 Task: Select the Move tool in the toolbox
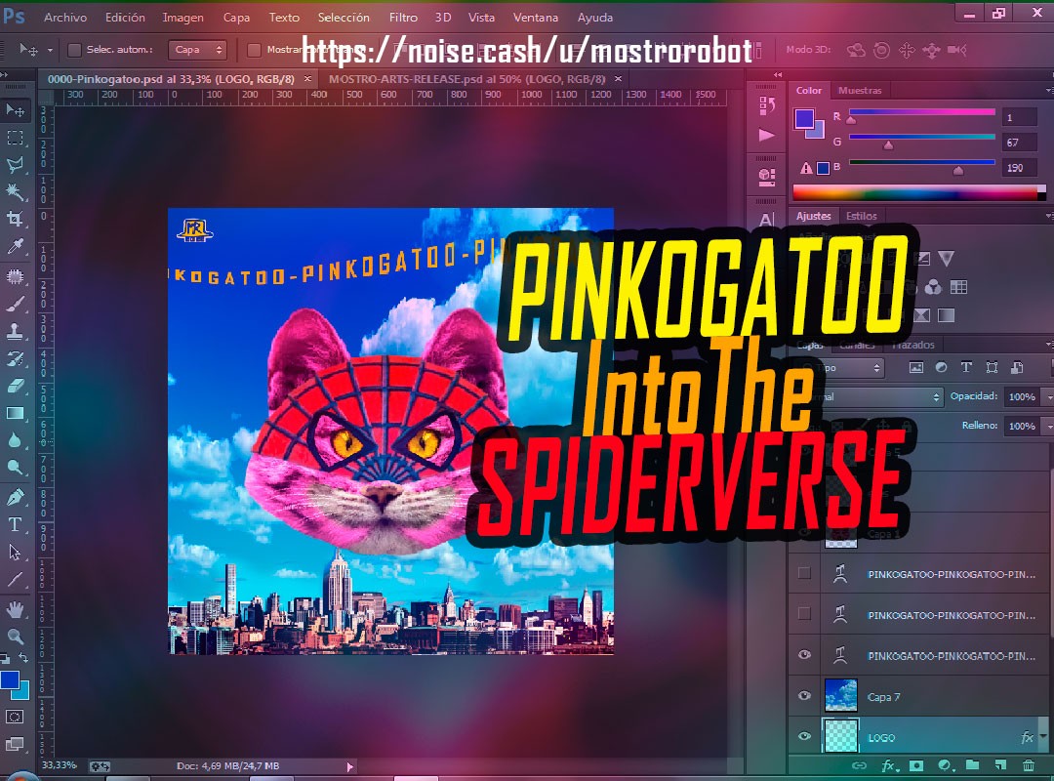(15, 109)
